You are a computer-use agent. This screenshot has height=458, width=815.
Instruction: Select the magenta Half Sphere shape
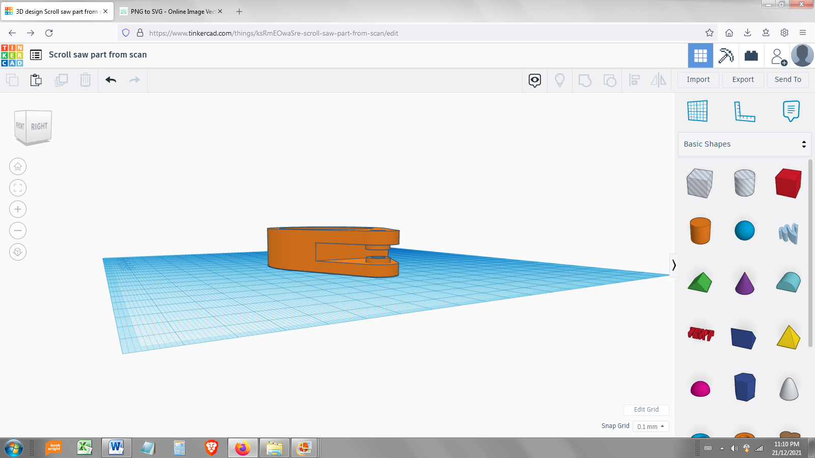[700, 389]
